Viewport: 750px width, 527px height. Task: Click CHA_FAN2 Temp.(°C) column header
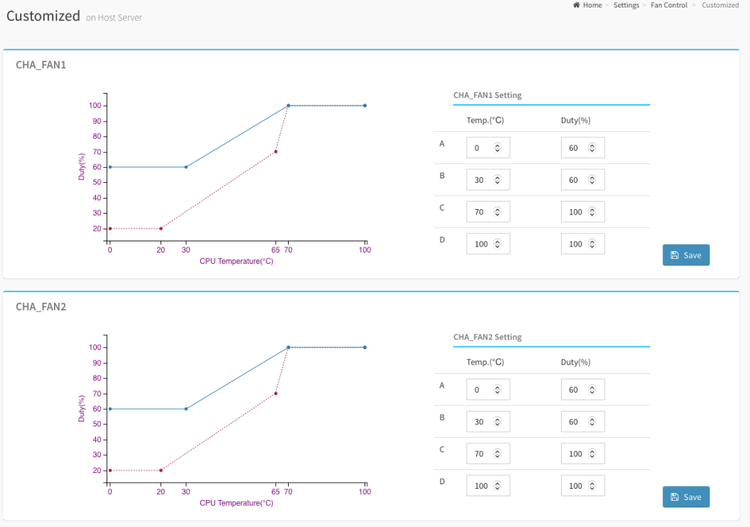pos(485,362)
